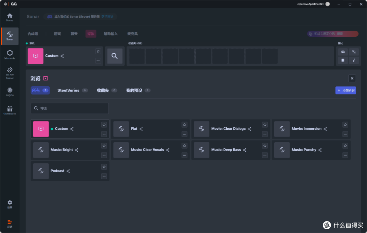The image size is (367, 233).
Task: Open more options for Flat preset
Action: point(185,134)
